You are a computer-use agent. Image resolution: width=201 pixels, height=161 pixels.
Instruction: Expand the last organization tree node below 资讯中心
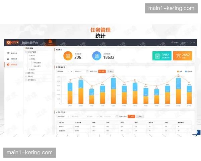(x=26, y=80)
